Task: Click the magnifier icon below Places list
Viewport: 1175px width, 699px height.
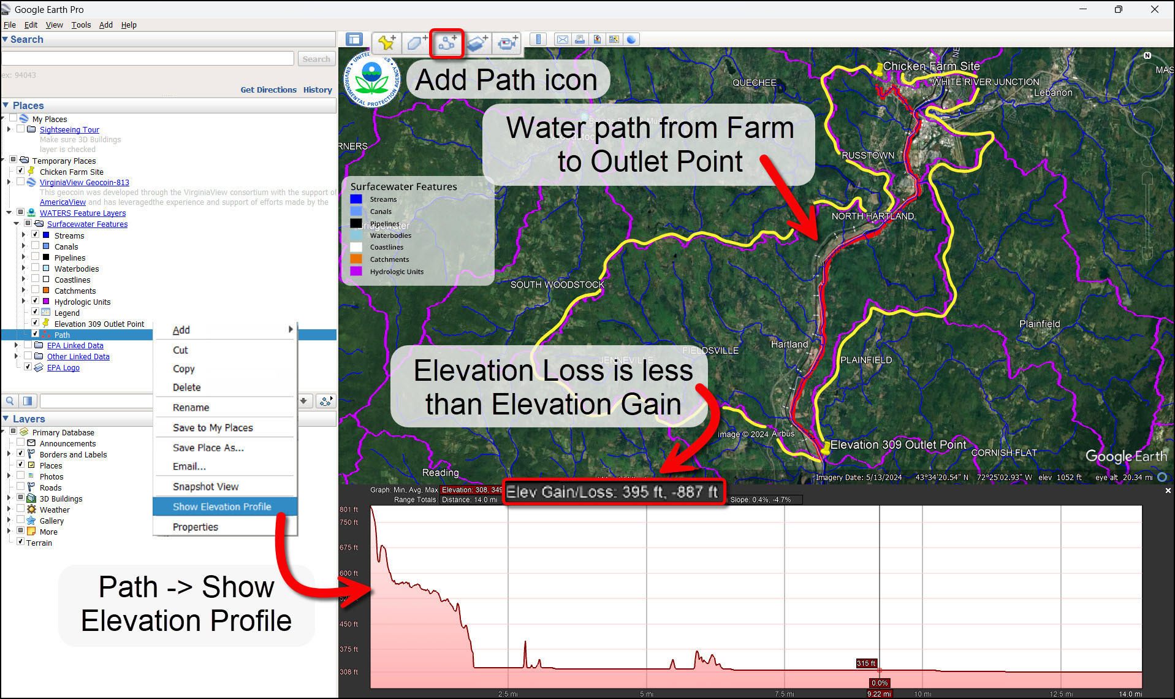Action: pyautogui.click(x=10, y=401)
